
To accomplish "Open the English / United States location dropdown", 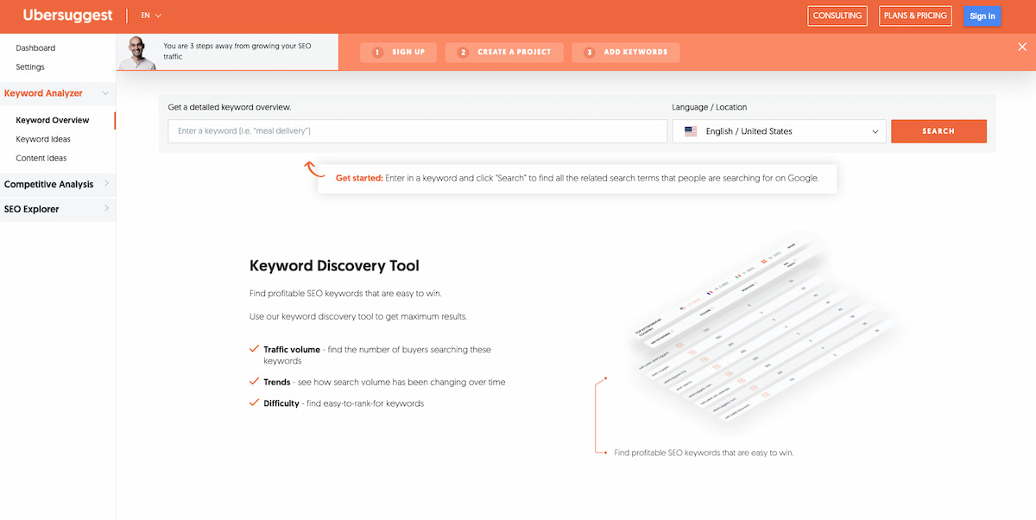I will tap(777, 130).
